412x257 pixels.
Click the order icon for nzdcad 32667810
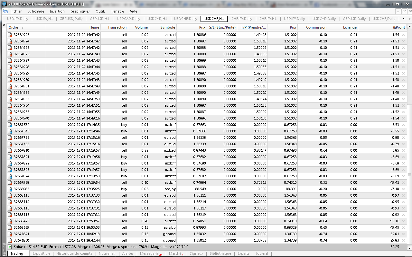click(x=10, y=150)
